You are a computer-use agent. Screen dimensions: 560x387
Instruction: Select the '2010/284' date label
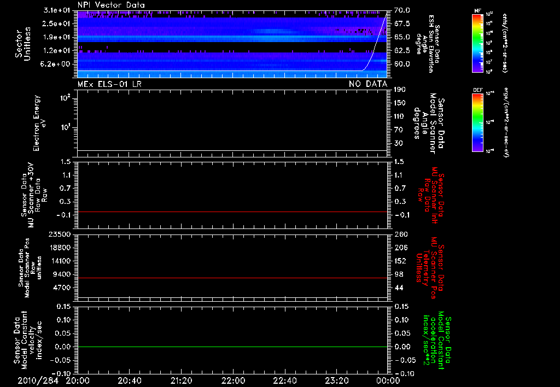(38, 380)
